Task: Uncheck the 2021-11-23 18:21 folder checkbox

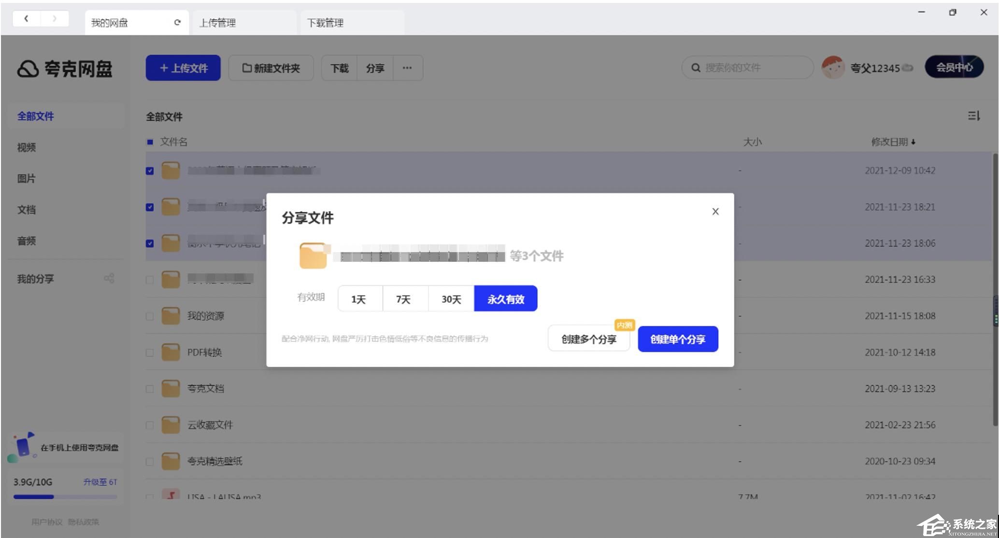Action: click(x=150, y=207)
